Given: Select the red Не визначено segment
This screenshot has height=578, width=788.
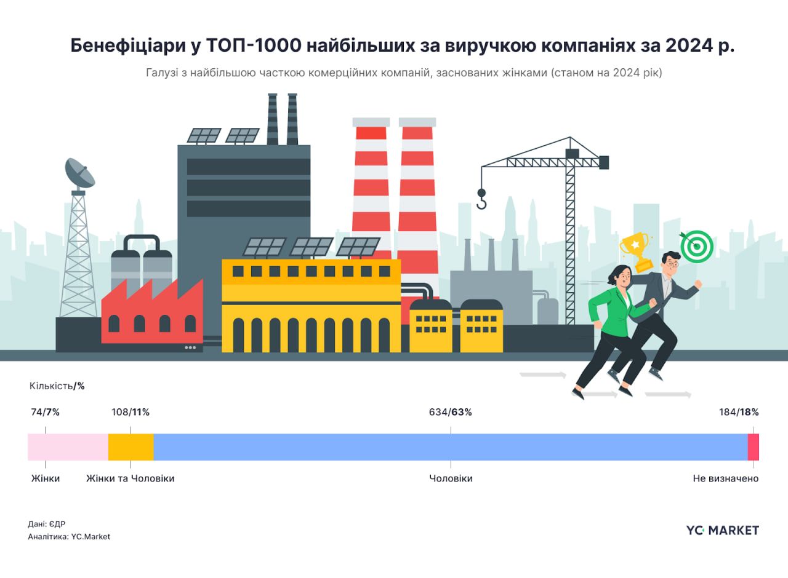Looking at the screenshot, I should 752,447.
